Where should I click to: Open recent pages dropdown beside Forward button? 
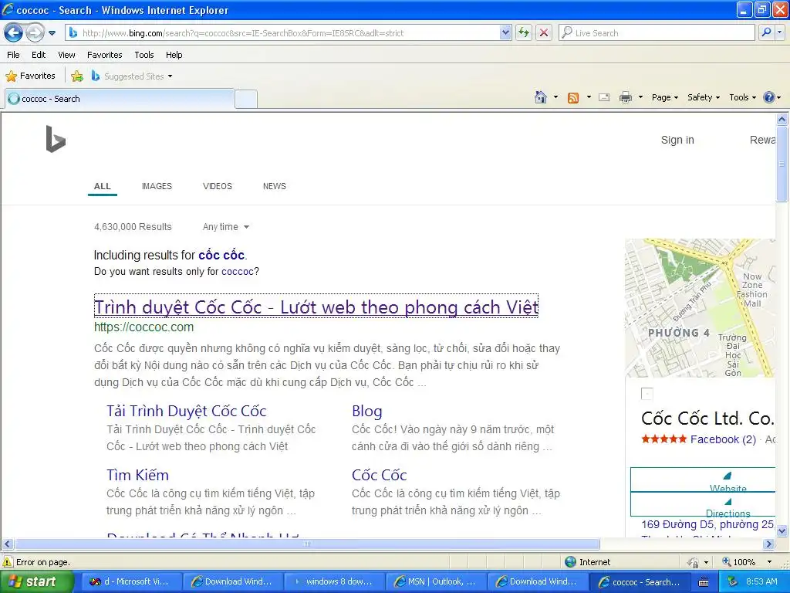[52, 33]
